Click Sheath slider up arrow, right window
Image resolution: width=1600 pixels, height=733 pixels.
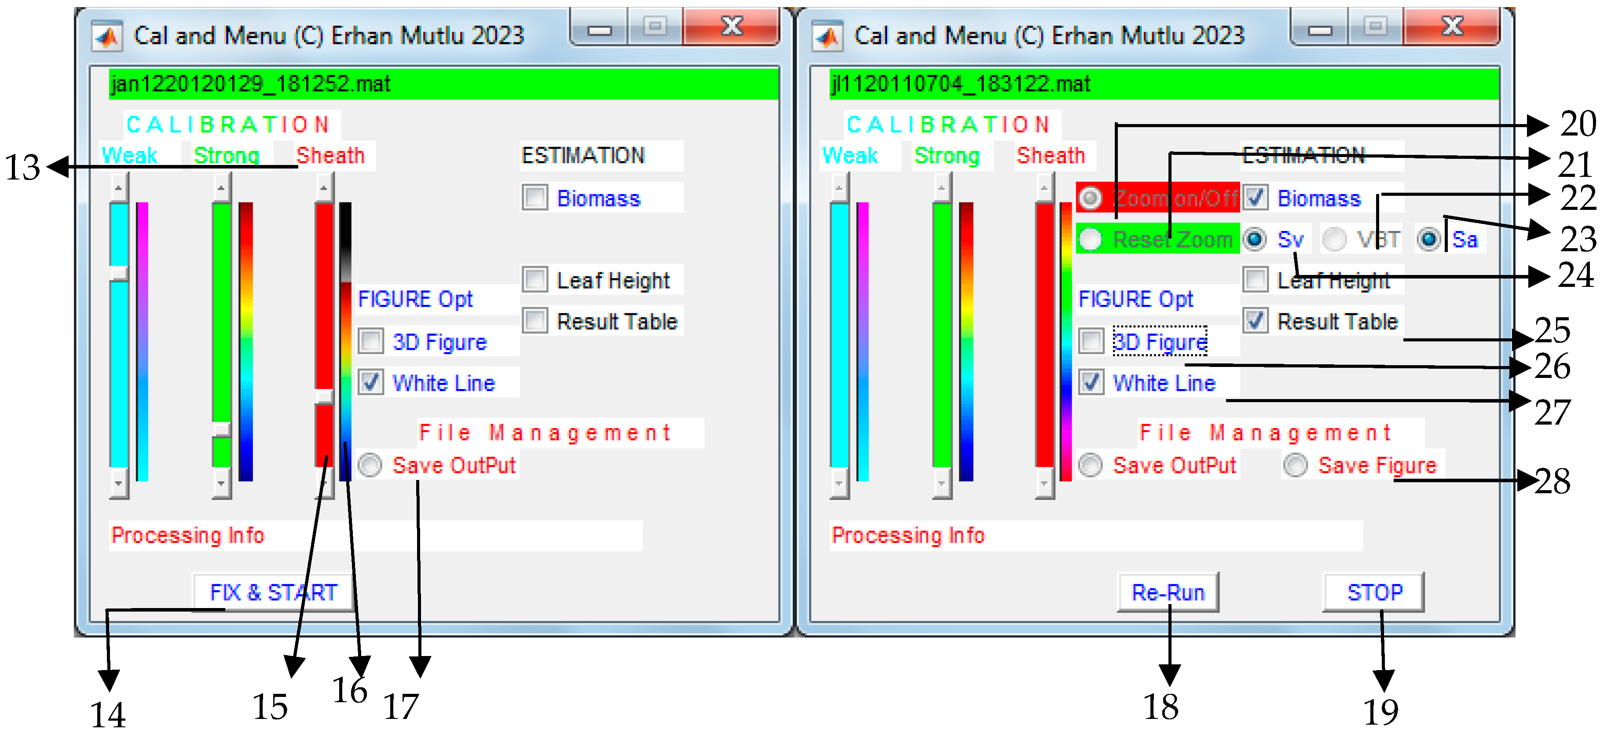pos(1044,187)
